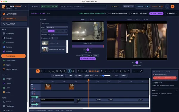Click the Close Gaps button
This screenshot has width=179, height=112.
[58, 76]
